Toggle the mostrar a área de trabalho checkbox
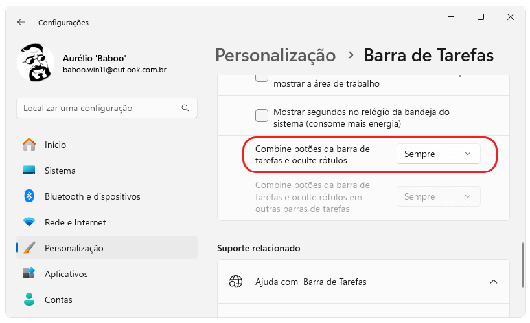Image resolution: width=530 pixels, height=323 pixels. tap(262, 78)
